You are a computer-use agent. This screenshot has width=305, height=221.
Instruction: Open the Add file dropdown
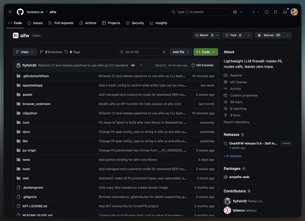(x=181, y=52)
